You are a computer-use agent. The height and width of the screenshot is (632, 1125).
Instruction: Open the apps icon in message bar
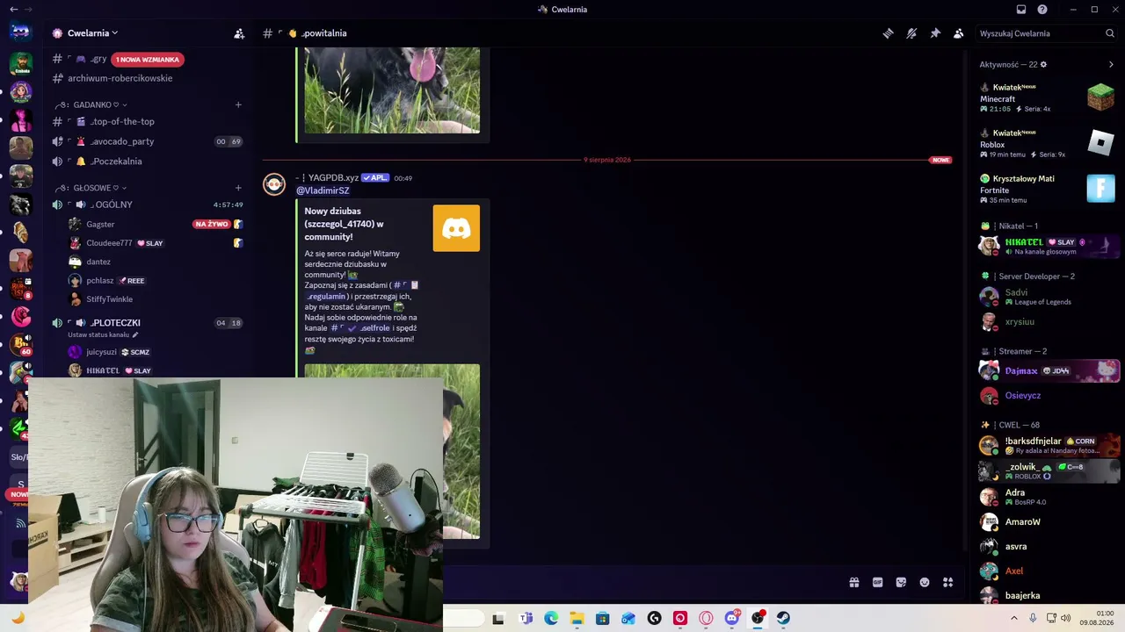coord(948,582)
